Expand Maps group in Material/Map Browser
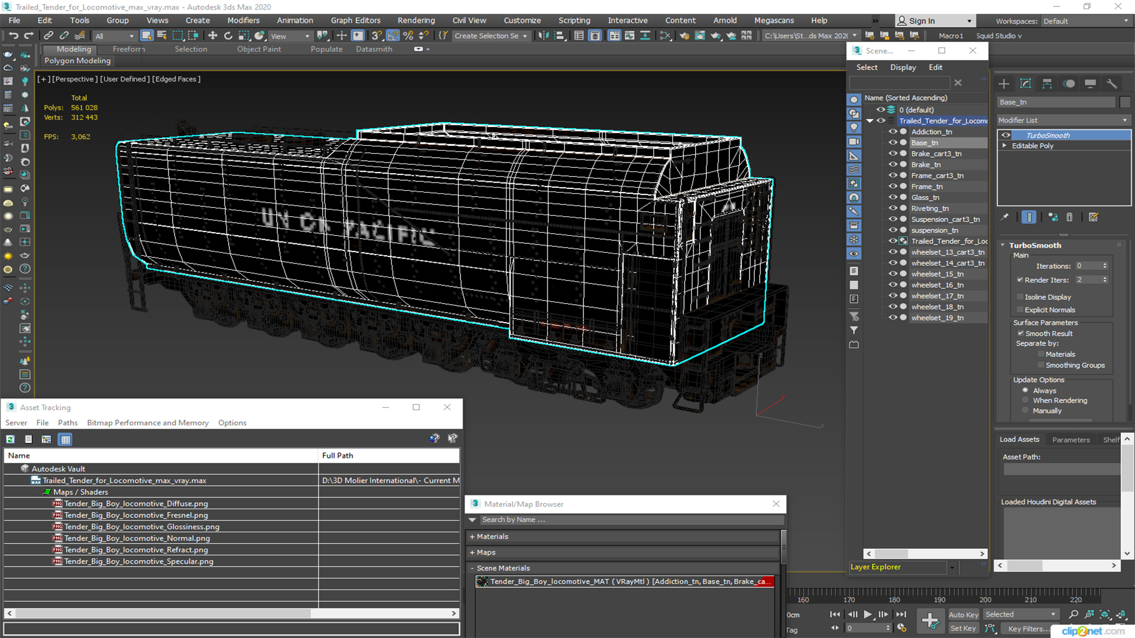1135x638 pixels. tap(472, 553)
